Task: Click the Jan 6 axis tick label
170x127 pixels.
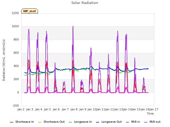Action: [56, 109]
